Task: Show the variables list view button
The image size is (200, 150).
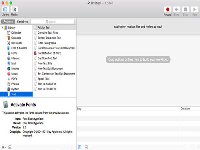Action: point(86,147)
